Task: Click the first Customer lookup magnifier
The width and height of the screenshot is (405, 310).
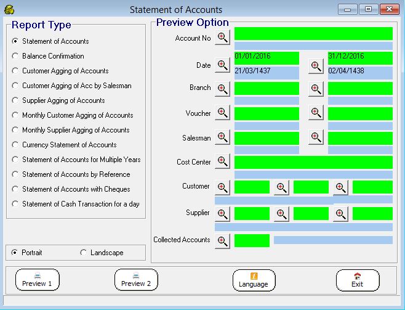Action: click(222, 187)
